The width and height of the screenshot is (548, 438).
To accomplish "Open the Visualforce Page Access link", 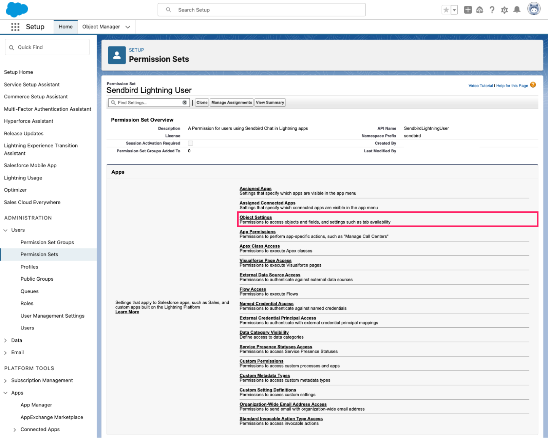I will pos(266,261).
